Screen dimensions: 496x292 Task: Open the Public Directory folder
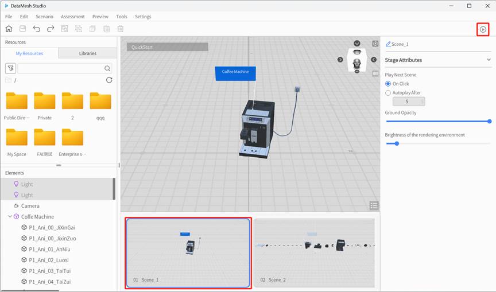[17, 102]
